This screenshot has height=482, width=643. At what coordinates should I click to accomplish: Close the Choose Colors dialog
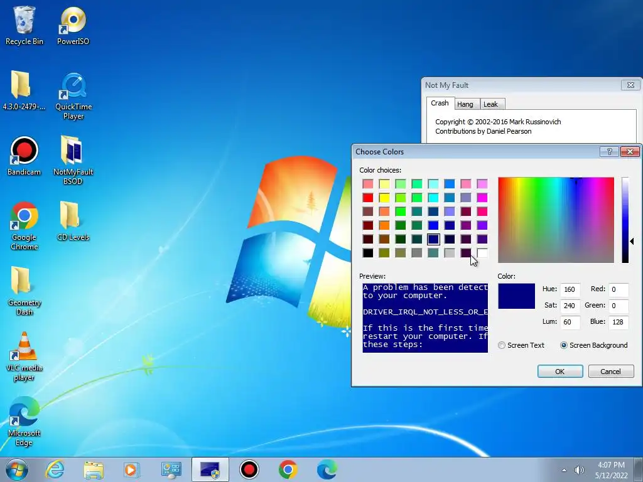coord(630,152)
